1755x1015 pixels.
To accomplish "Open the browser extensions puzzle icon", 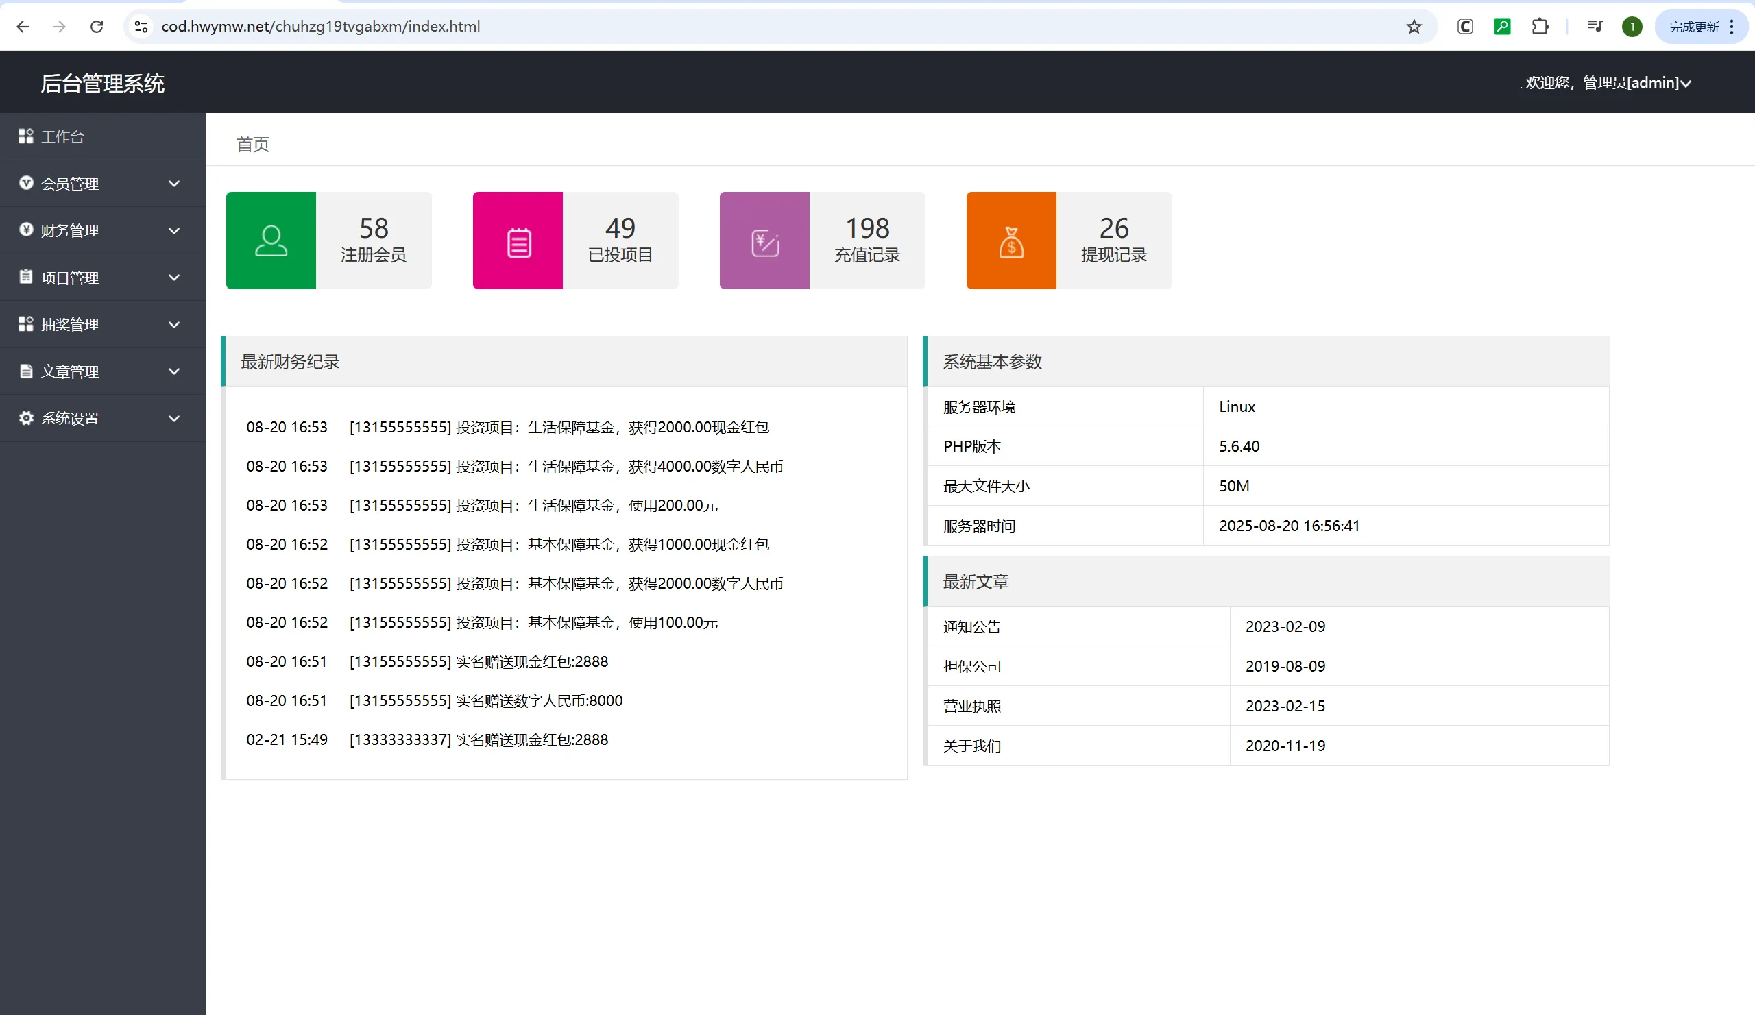I will [x=1540, y=27].
